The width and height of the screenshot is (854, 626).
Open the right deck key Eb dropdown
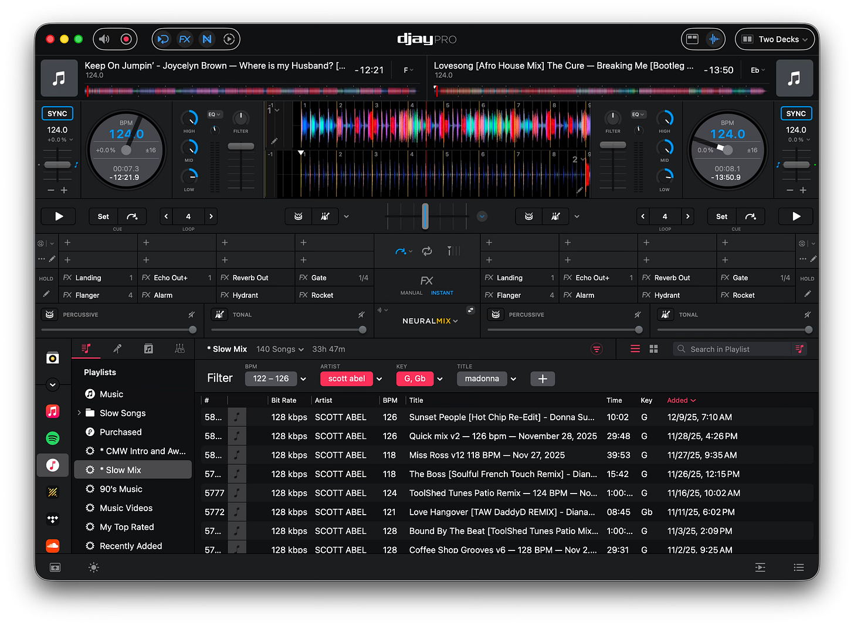coord(758,70)
